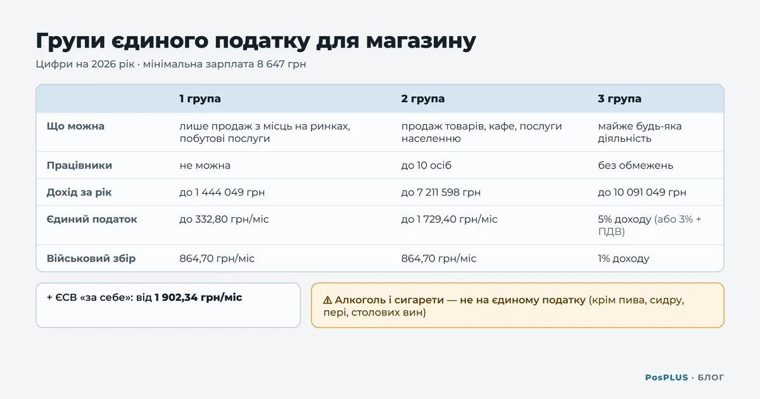The height and width of the screenshot is (399, 760).
Task: Click '864,70 грн/міс' in the 2 група column
Action: pos(439,258)
